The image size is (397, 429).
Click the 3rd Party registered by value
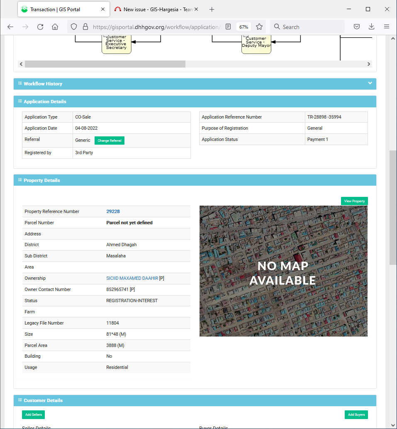84,153
